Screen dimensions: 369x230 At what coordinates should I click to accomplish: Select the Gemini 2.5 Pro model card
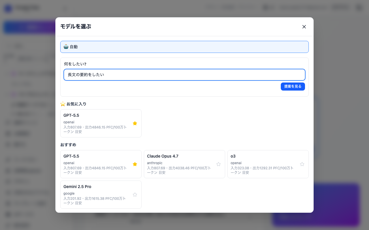[101, 195]
